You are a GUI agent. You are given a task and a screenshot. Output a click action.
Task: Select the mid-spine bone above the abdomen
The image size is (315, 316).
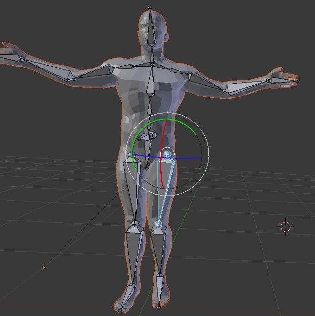[x=150, y=107]
